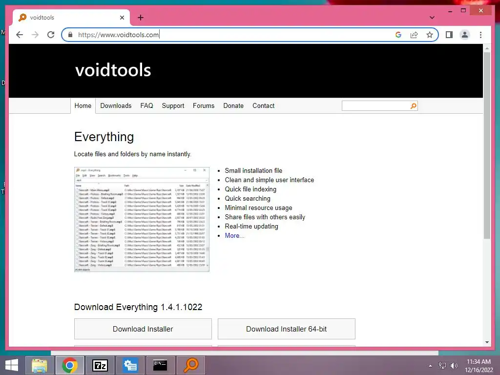Open Command Prompt taskbar icon
500x375 pixels.
tap(160, 365)
